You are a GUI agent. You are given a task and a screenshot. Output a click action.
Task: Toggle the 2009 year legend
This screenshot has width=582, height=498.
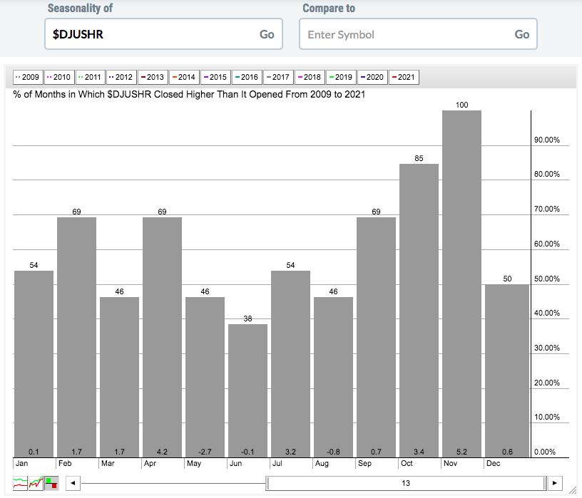[28, 77]
